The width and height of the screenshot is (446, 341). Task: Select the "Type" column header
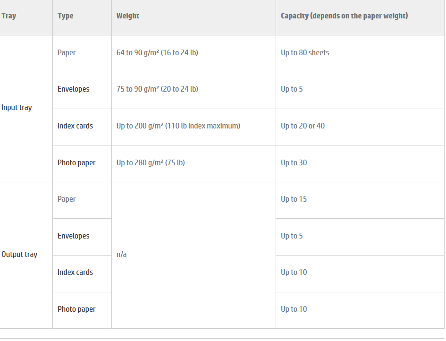[66, 16]
